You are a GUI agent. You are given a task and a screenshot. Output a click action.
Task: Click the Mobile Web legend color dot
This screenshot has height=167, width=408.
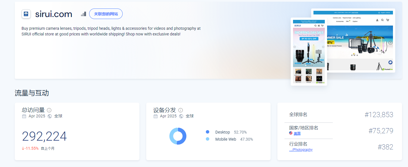[x=208, y=139]
